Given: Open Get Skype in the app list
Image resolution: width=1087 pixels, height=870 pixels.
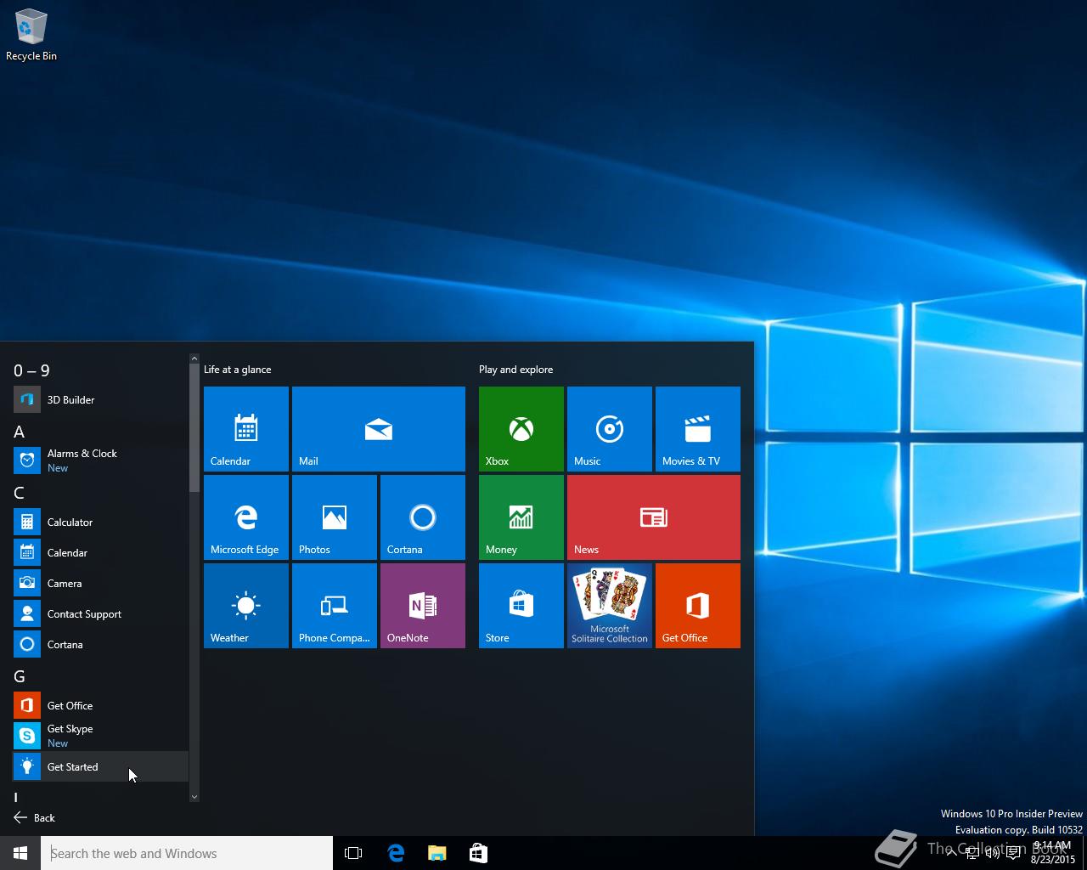Looking at the screenshot, I should tap(100, 736).
